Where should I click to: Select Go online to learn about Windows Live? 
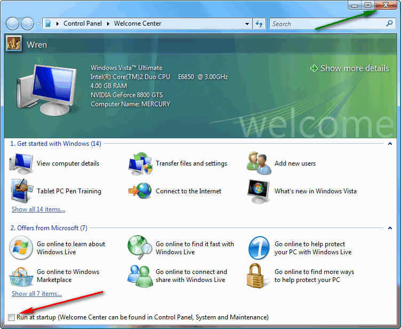71,248
